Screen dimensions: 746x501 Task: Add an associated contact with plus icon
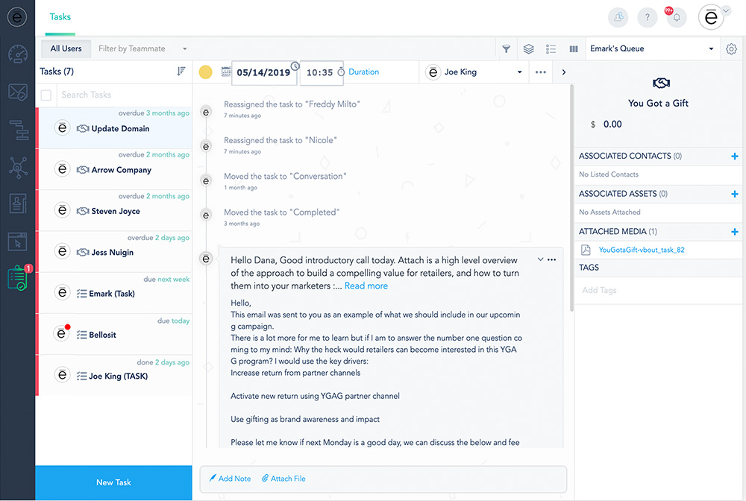[x=735, y=156]
